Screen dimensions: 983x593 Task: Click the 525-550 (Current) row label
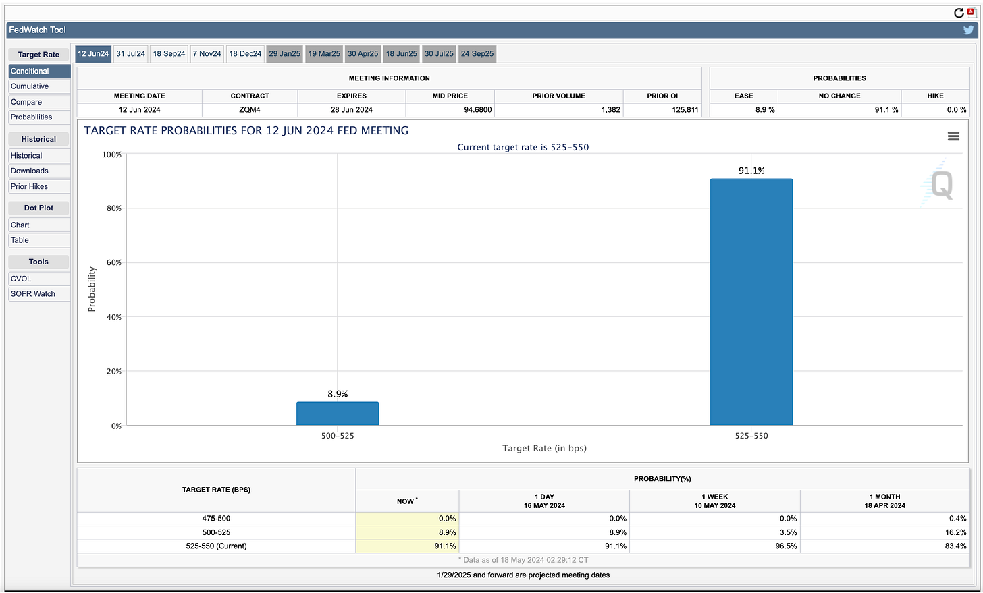(x=216, y=546)
